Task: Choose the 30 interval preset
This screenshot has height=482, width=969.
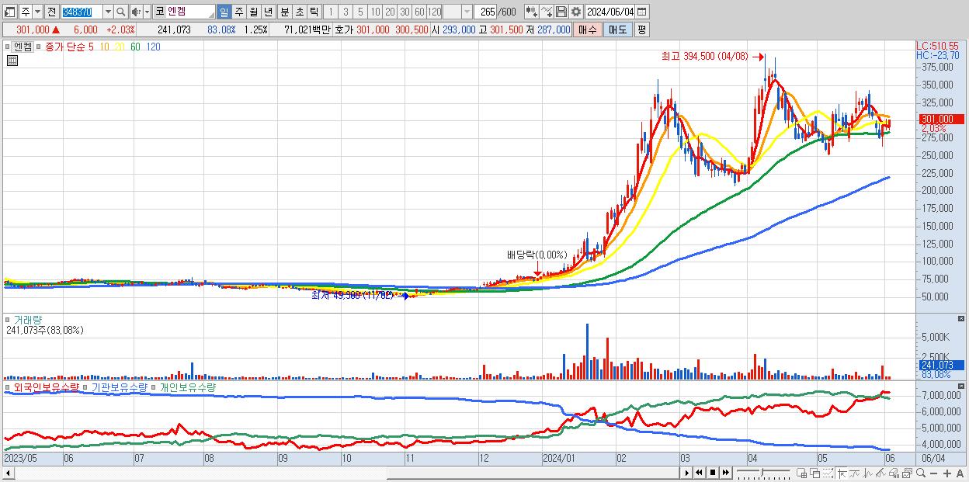Action: (x=405, y=12)
